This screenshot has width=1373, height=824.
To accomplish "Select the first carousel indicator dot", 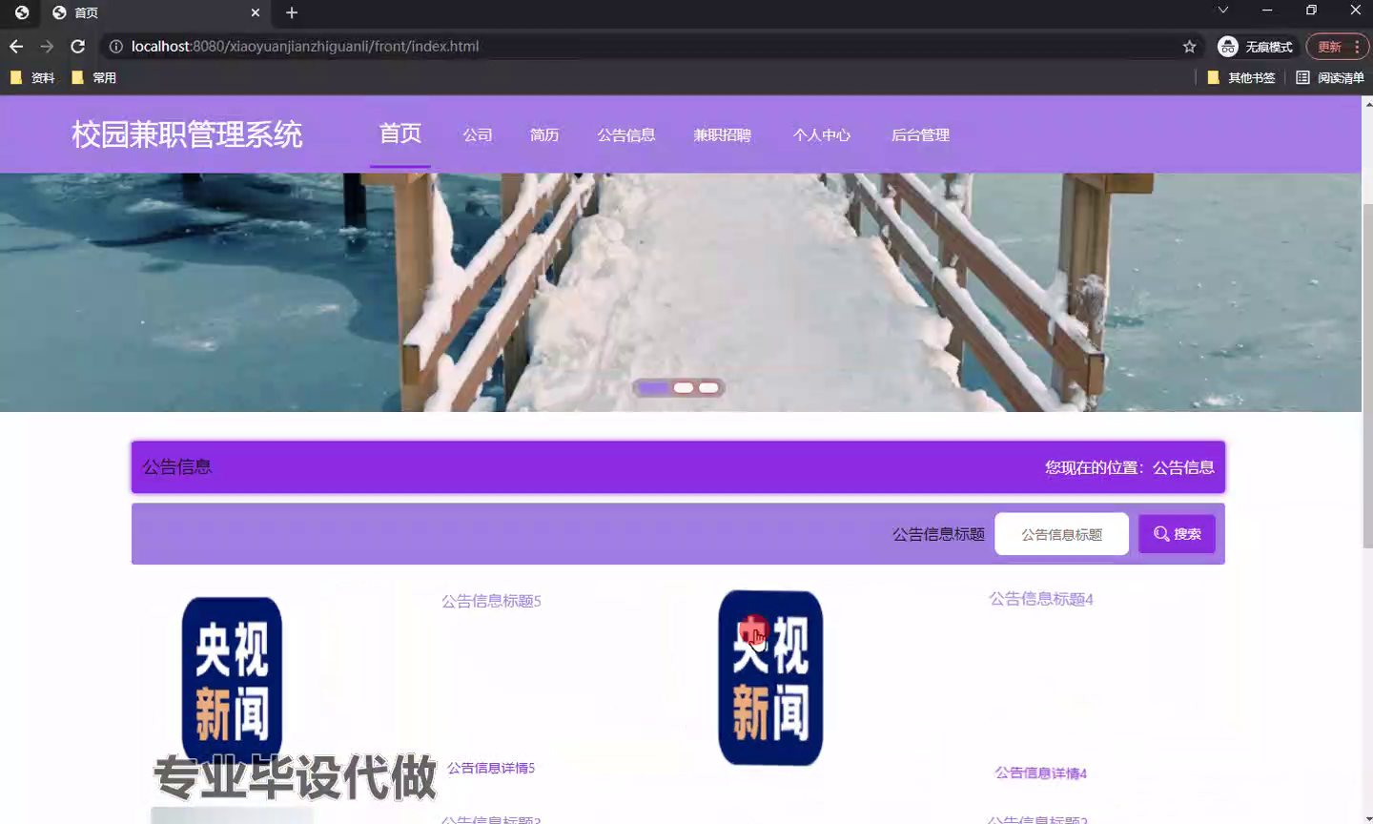I will [x=653, y=387].
